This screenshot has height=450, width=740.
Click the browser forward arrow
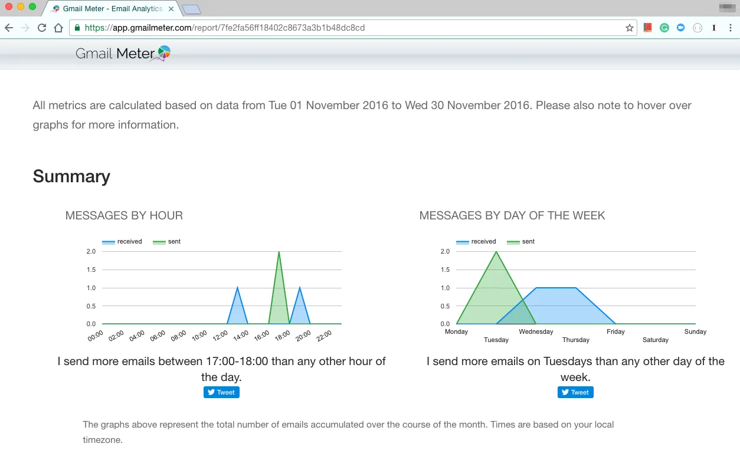click(25, 28)
